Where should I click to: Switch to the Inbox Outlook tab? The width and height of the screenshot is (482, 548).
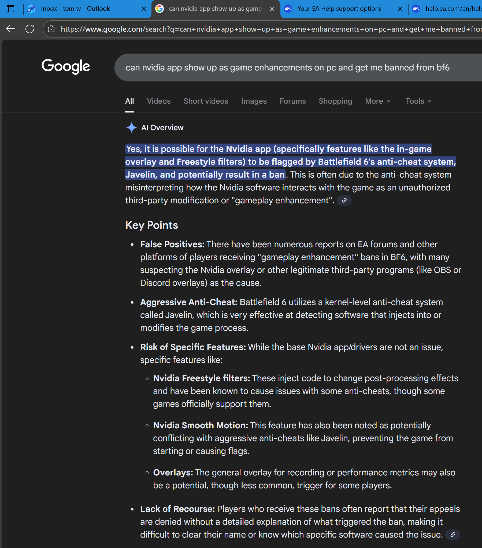point(75,9)
